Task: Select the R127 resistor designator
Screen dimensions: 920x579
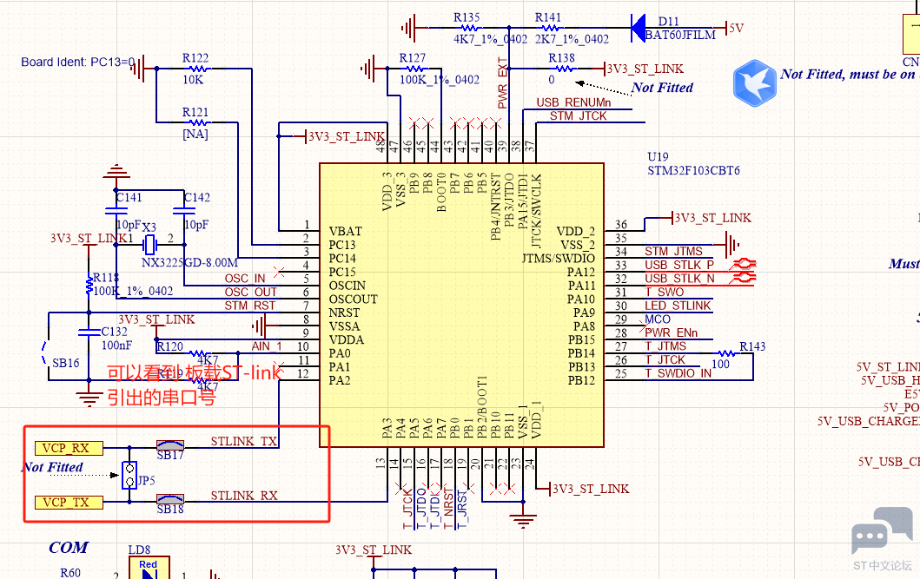Action: pyautogui.click(x=413, y=58)
